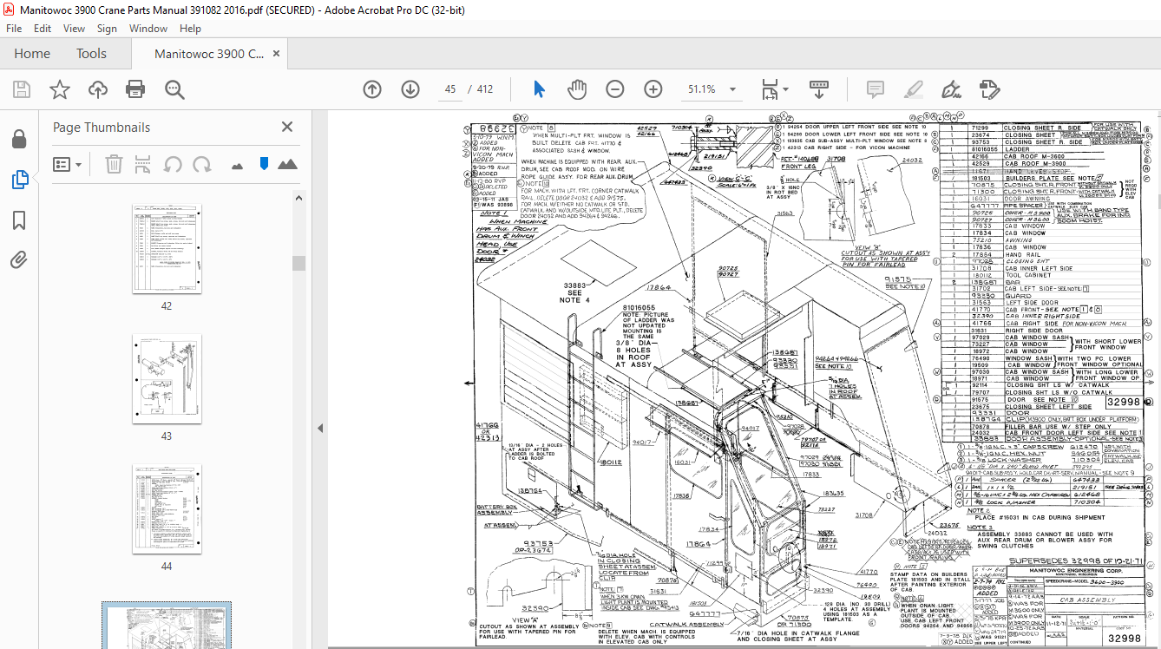Open the Edit PDF stamp tool
Image resolution: width=1161 pixels, height=649 pixels.
[x=989, y=89]
